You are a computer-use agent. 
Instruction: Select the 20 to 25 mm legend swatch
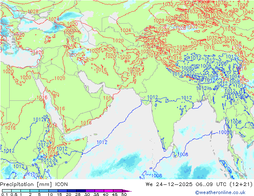coord(71,191)
